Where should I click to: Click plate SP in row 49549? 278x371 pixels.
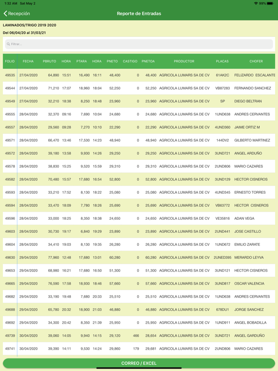(x=222, y=101)
